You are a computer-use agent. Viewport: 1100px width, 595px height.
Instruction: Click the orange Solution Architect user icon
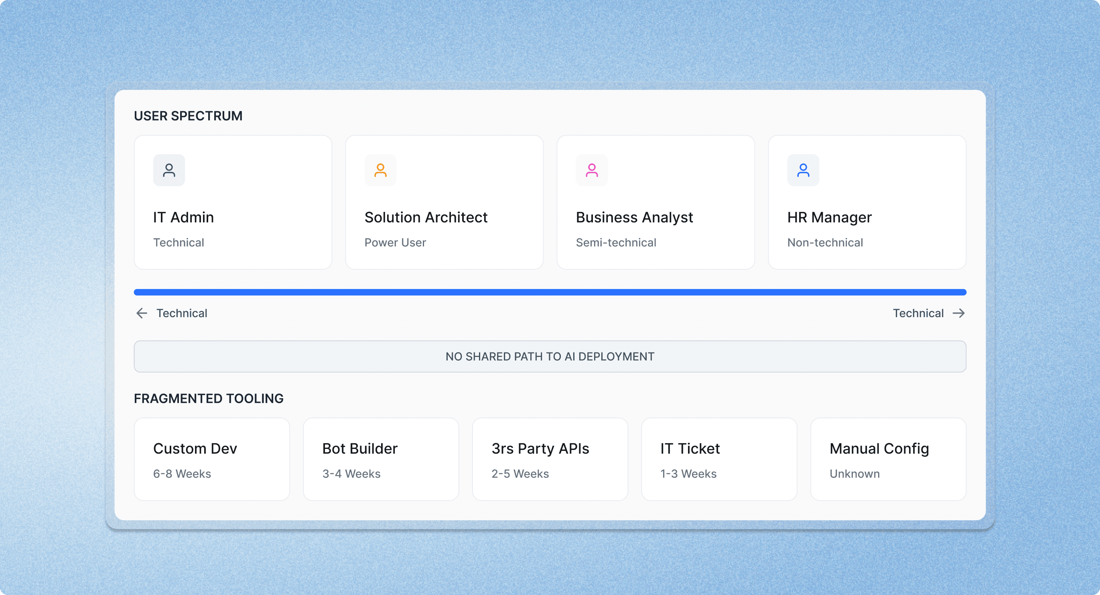[x=380, y=170]
